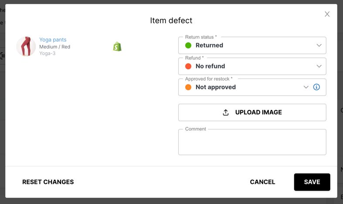Open the Approved for restock dropdown
343x204 pixels.
click(244, 87)
